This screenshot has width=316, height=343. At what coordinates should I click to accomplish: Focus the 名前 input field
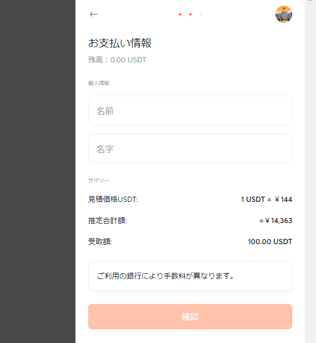click(190, 110)
